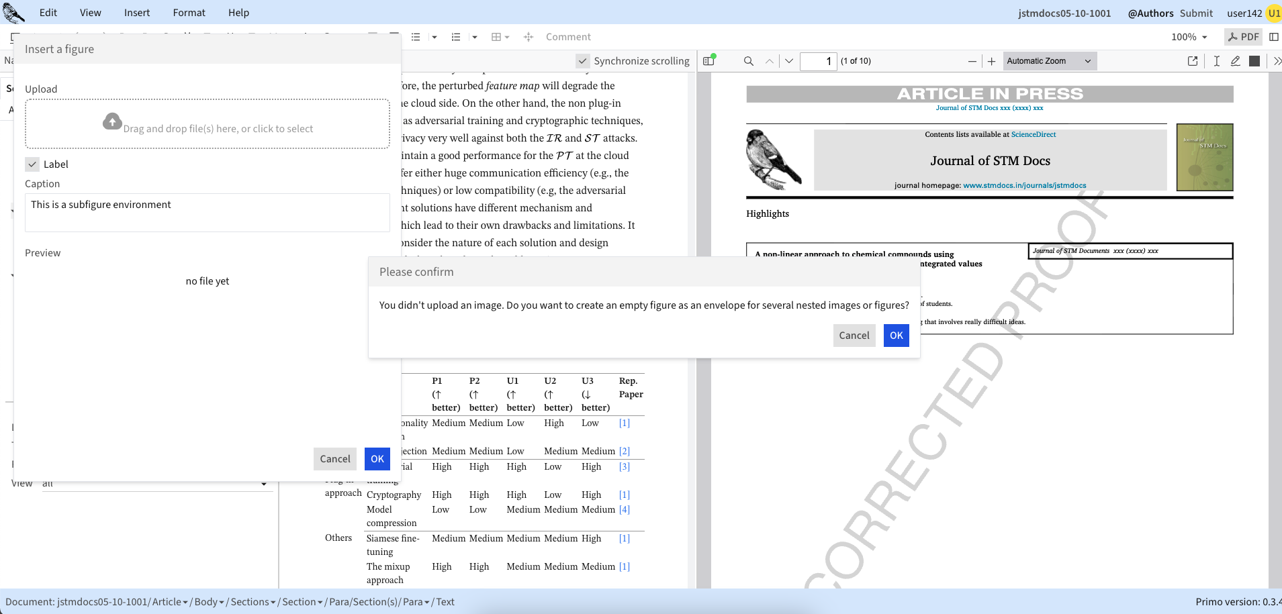Open the PDF in external window icon
Image resolution: width=1282 pixels, height=614 pixels.
1193,61
